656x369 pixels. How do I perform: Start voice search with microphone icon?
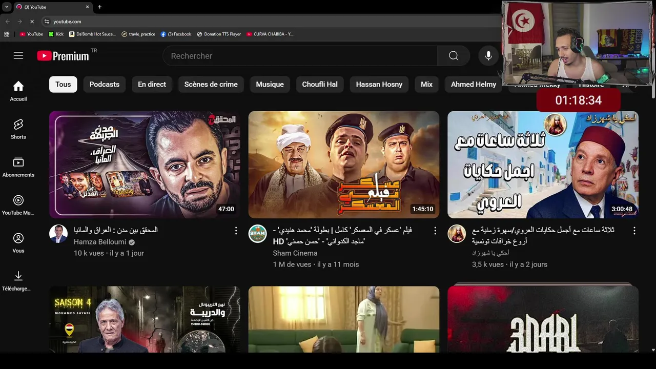(x=488, y=56)
